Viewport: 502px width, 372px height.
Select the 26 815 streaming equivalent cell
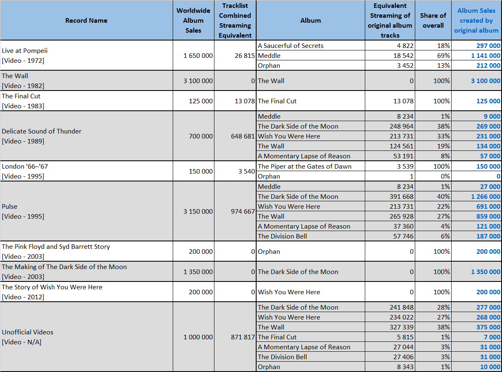tap(235, 55)
